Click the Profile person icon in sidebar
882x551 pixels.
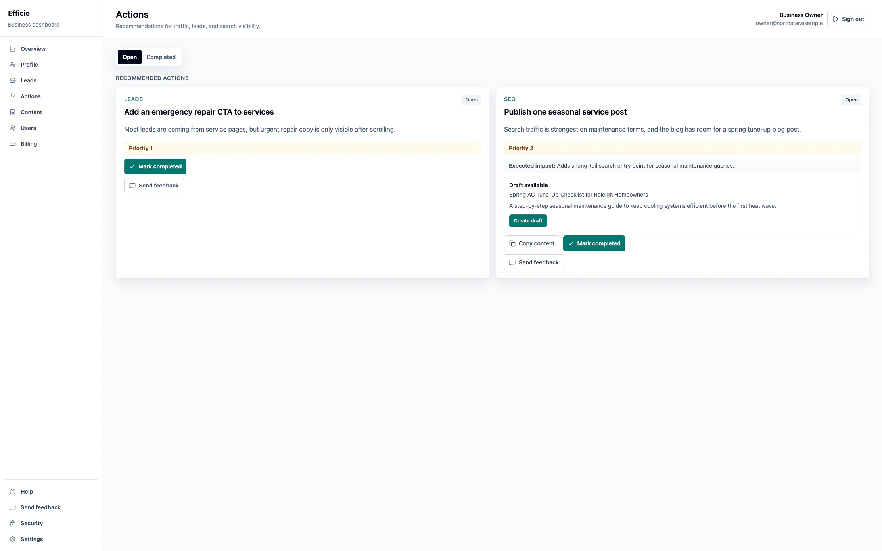tap(13, 65)
